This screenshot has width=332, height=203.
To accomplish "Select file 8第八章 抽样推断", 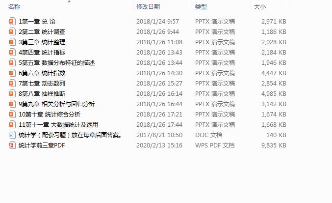I will tap(42, 94).
